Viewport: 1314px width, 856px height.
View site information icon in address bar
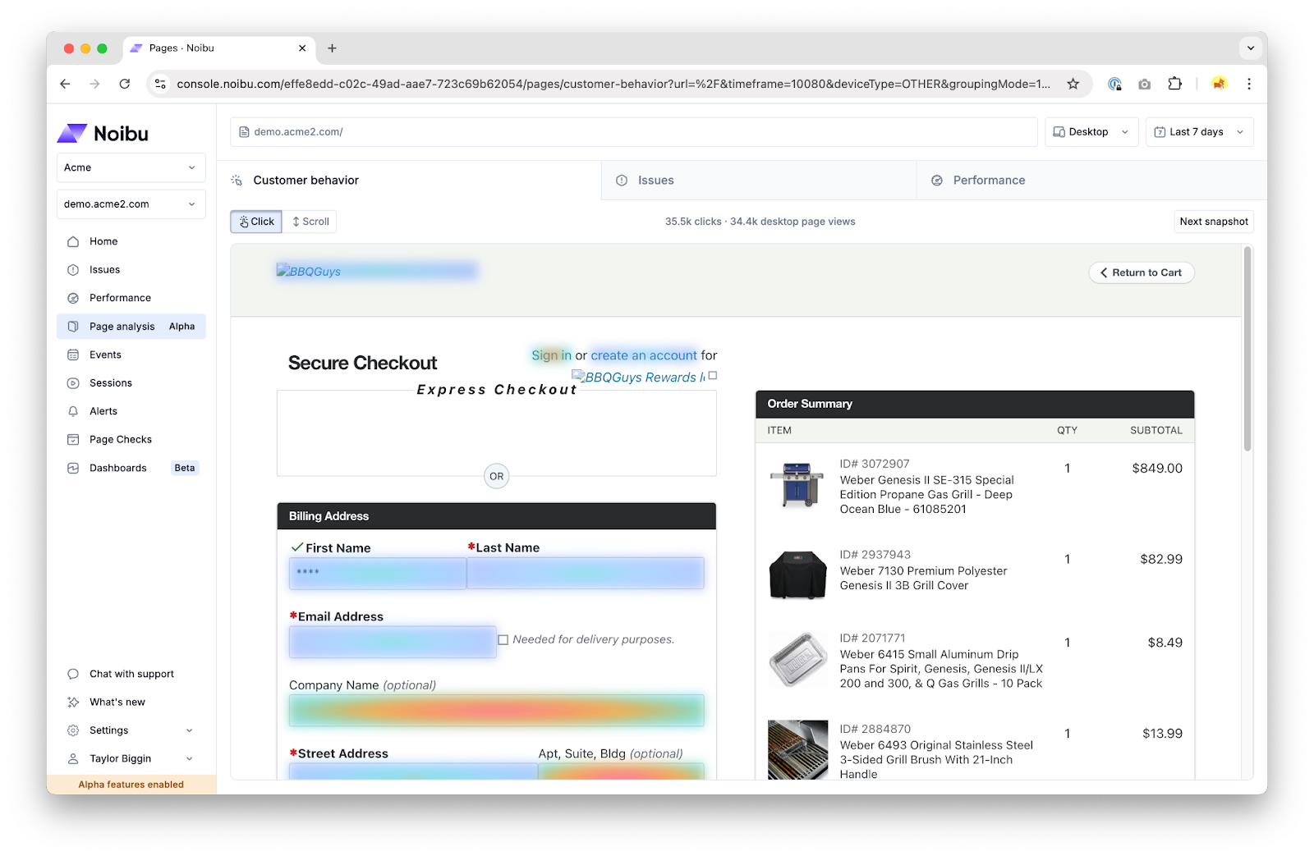(161, 84)
